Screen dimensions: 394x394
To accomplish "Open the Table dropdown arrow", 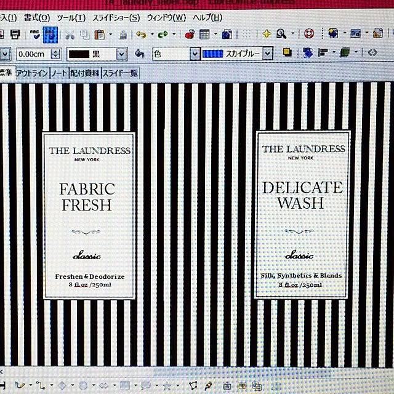I will coord(215,33).
